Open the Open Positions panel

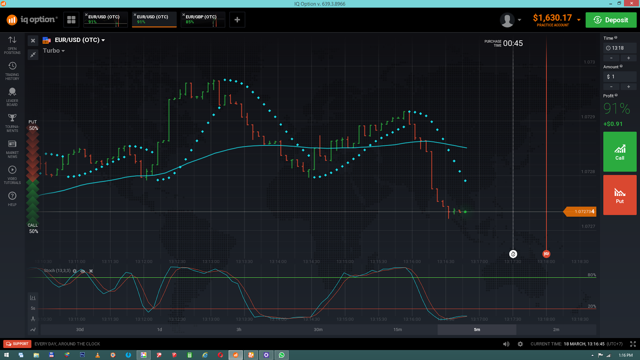(12, 45)
